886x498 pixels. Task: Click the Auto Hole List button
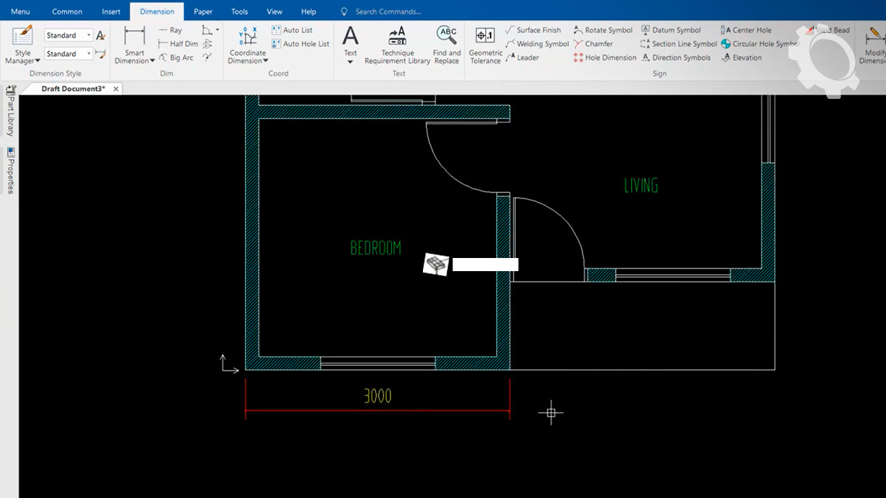pos(300,44)
